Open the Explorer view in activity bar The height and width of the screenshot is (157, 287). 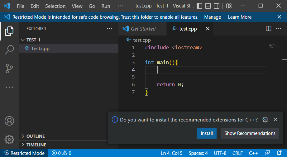click(9, 31)
